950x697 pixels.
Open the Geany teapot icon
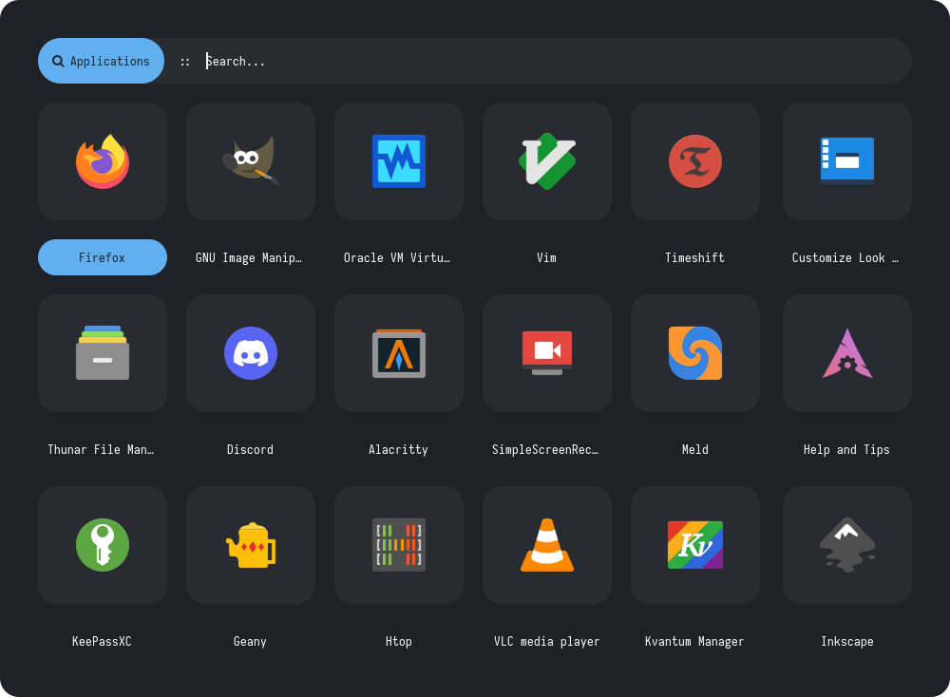(x=251, y=545)
